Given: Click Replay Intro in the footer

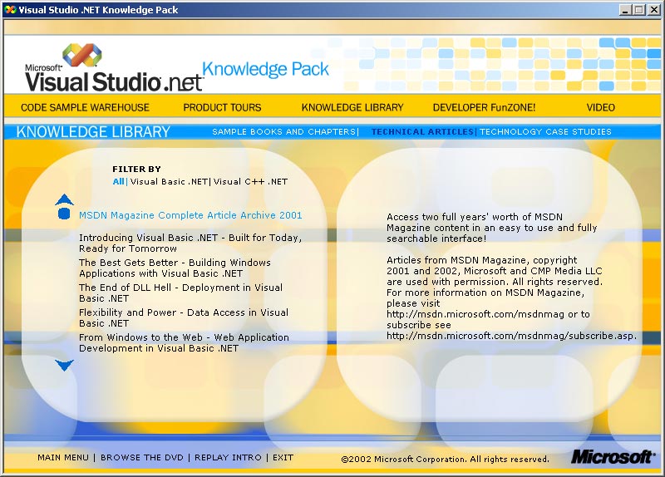Looking at the screenshot, I should coord(228,458).
